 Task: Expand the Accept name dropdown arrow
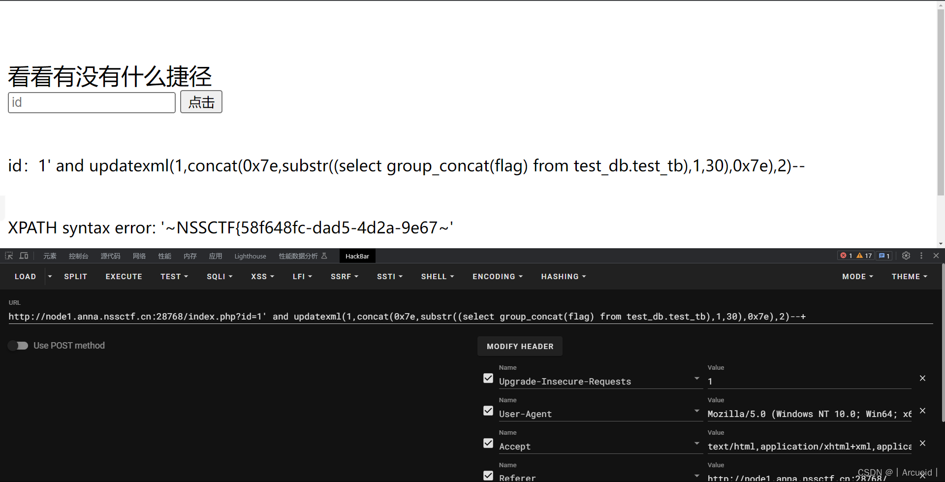click(697, 443)
